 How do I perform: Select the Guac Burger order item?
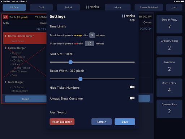click(x=25, y=86)
